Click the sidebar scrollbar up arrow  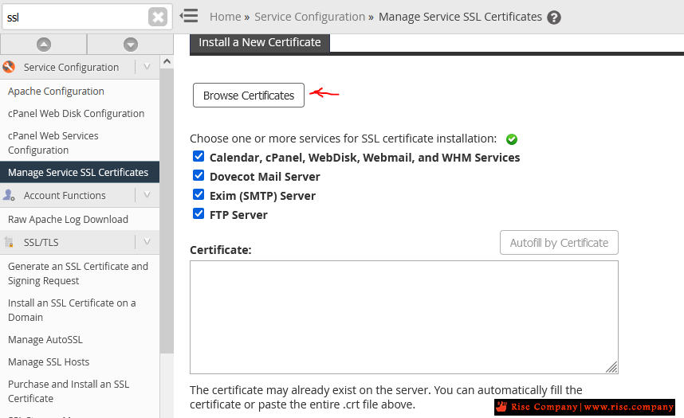point(167,61)
